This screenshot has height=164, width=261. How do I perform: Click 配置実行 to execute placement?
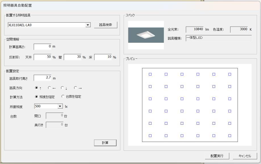tap(217, 156)
